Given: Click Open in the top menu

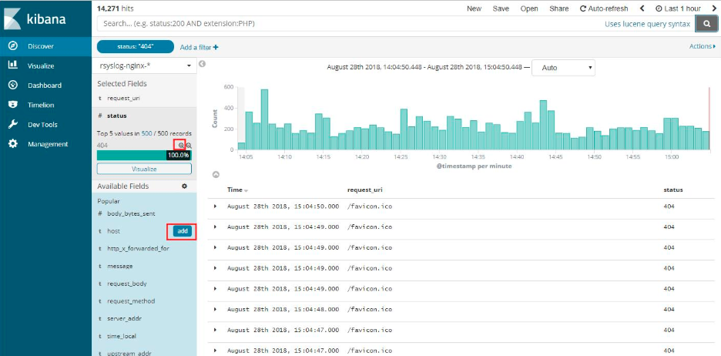Looking at the screenshot, I should point(529,8).
